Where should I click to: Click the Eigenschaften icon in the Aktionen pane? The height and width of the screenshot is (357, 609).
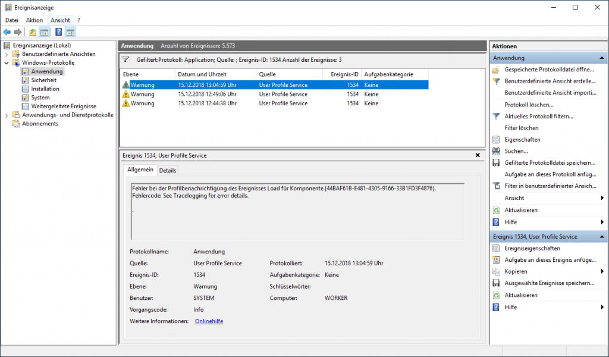click(495, 139)
